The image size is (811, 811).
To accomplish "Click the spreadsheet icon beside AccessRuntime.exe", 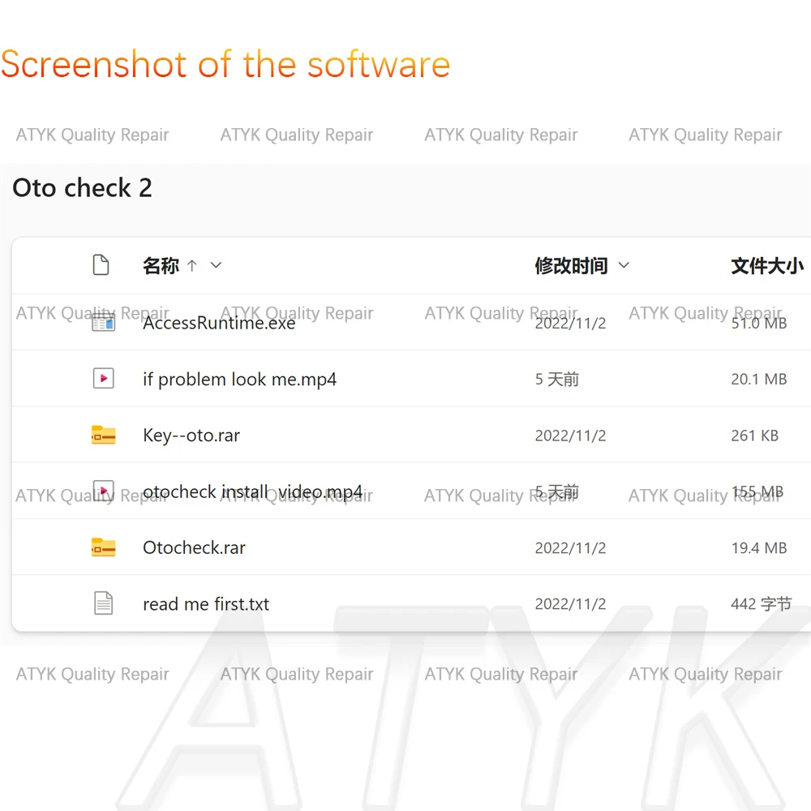I will [103, 322].
